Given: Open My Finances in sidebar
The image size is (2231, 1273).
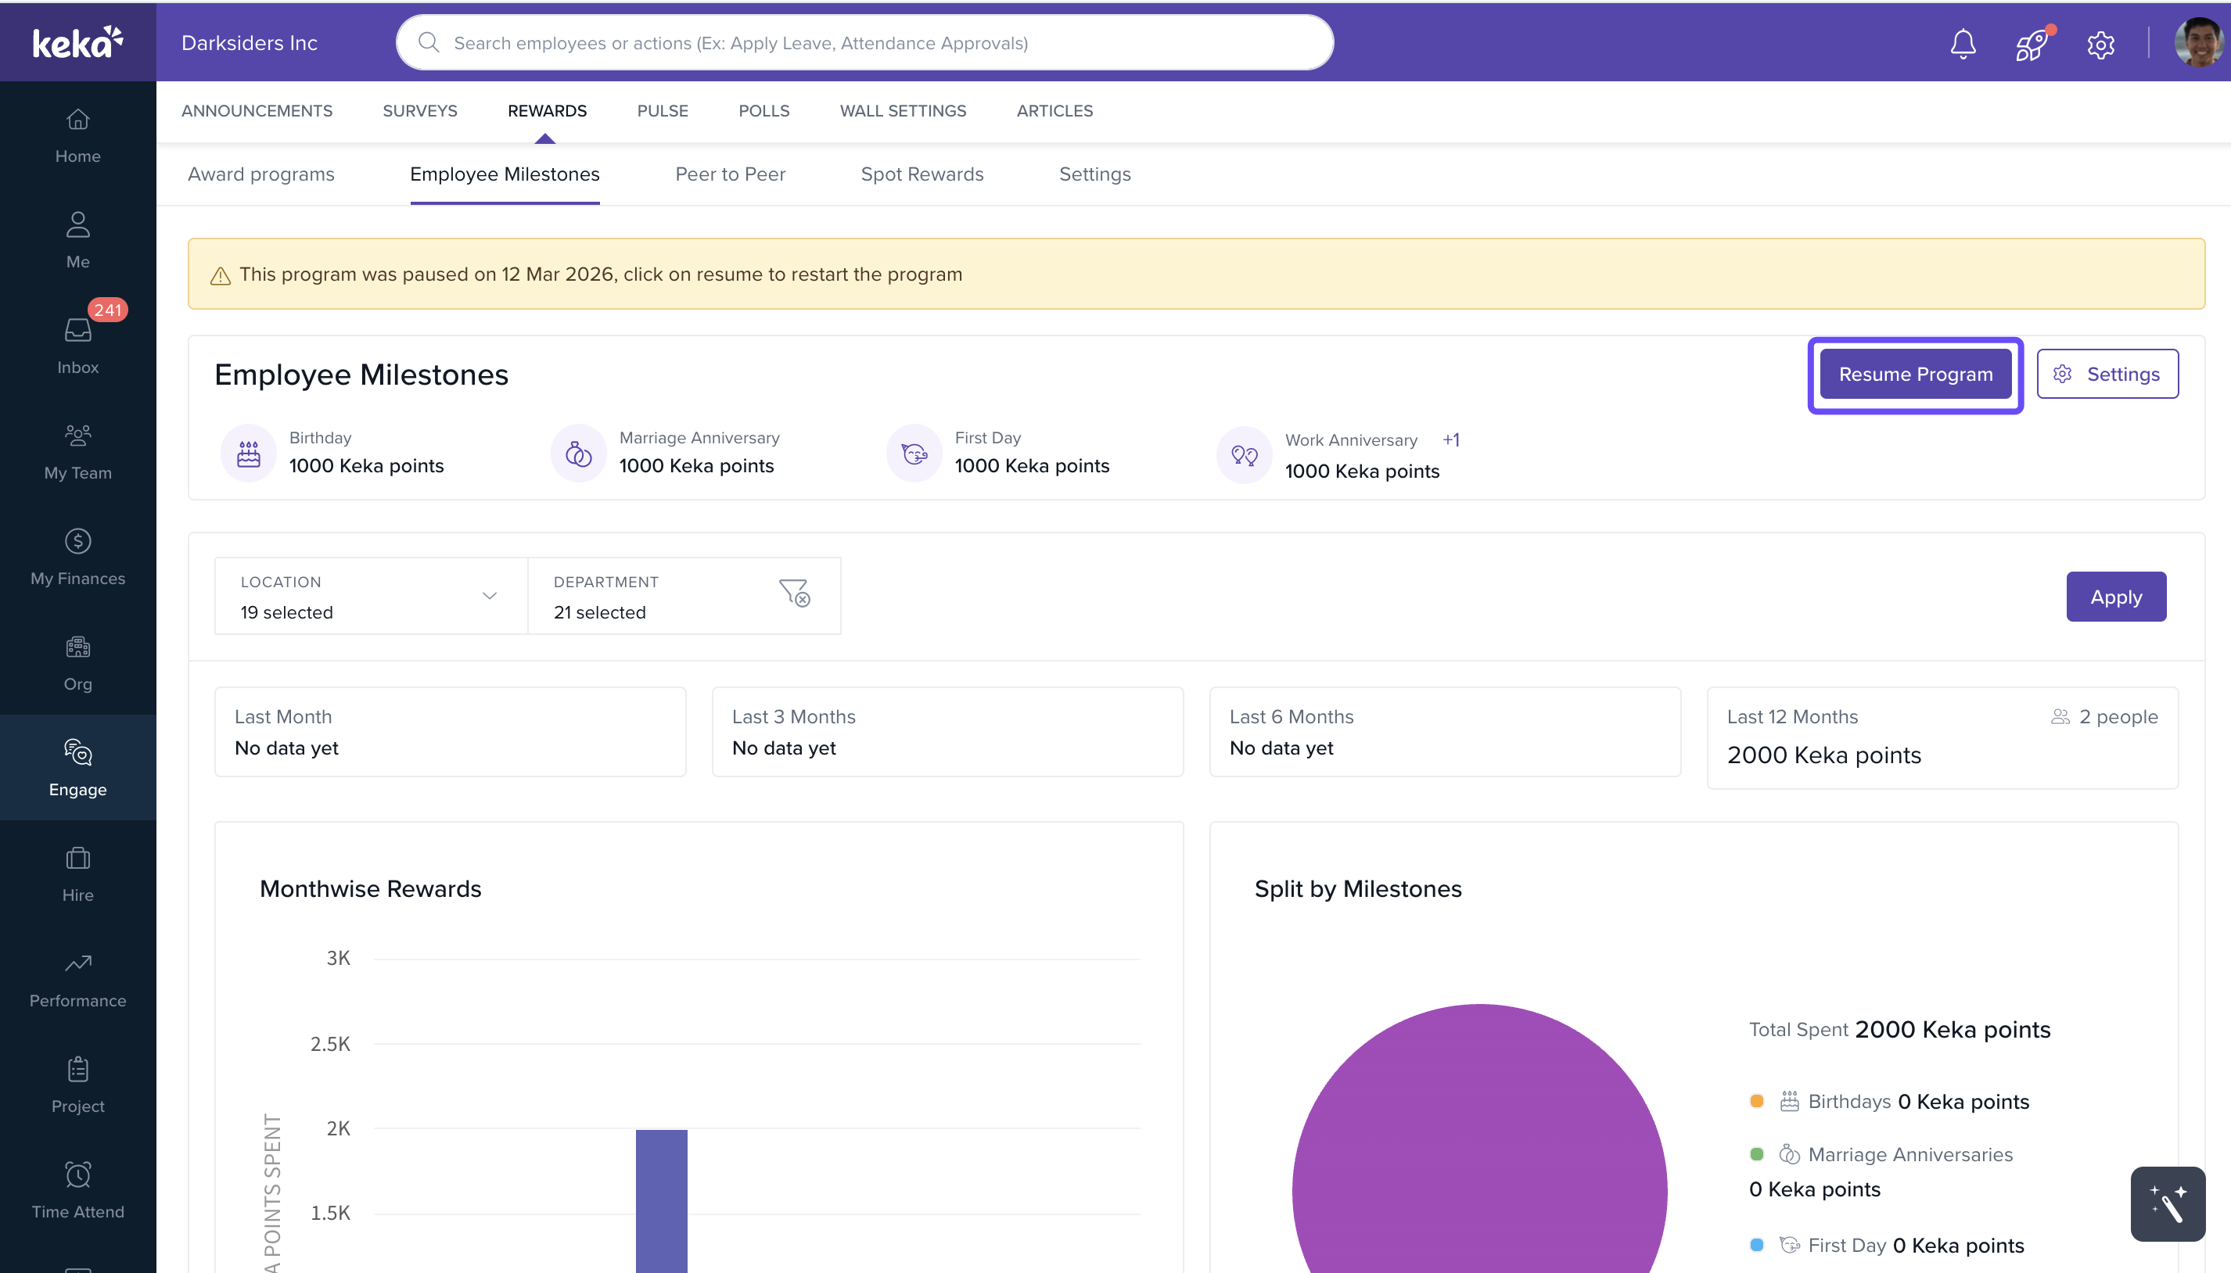Looking at the screenshot, I should click(x=78, y=556).
